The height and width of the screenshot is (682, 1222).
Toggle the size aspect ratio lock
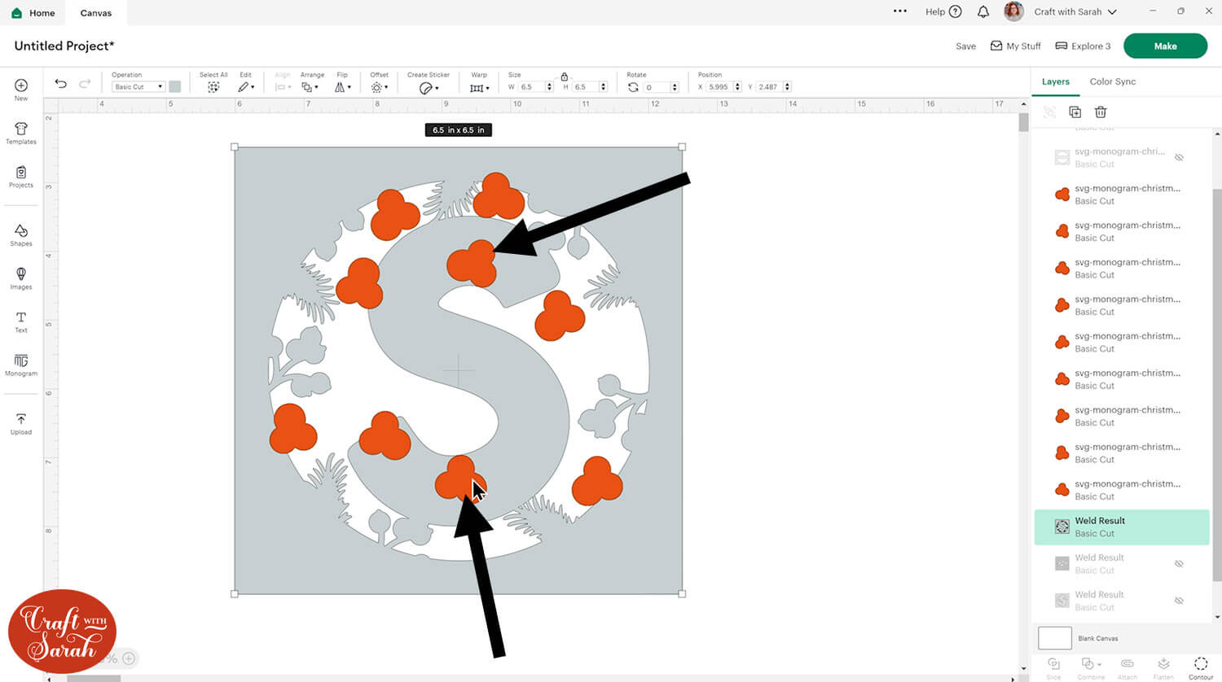click(564, 77)
